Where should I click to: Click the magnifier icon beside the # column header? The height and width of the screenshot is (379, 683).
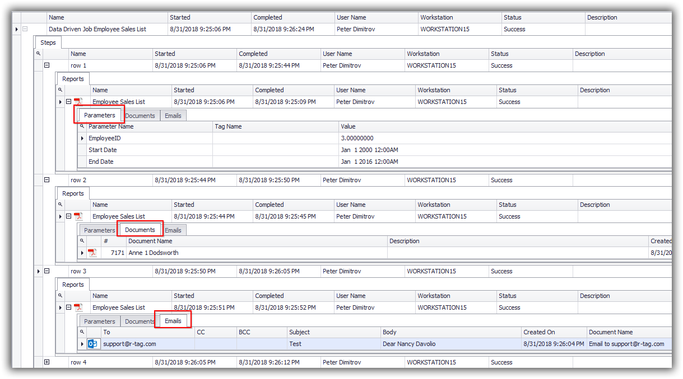coord(82,241)
